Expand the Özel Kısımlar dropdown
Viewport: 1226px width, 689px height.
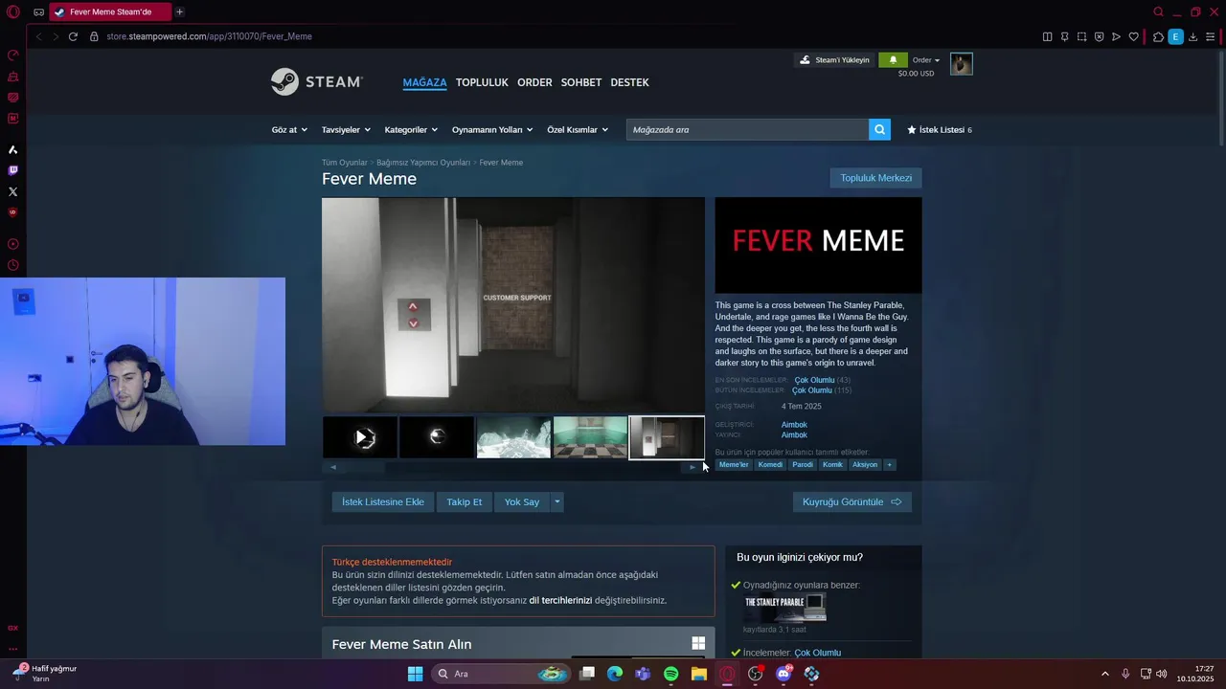578,129
